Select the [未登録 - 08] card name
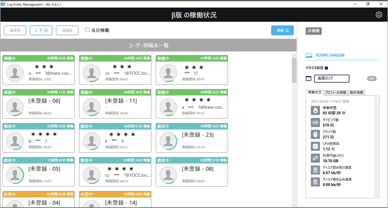This screenshot has height=208, width=388. pos(198,169)
